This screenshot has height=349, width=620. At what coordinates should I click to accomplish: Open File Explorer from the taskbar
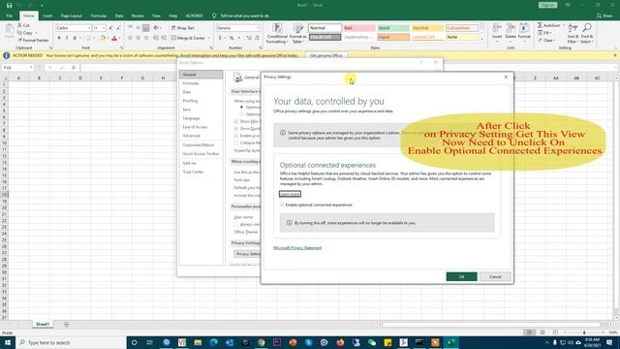(x=198, y=342)
